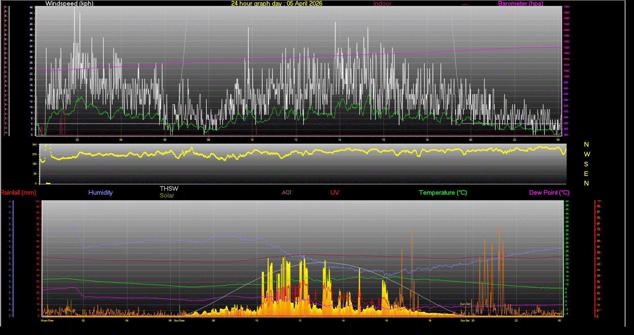634x335 pixels.
Task: Click the Dew Point (°C) legend label
Action: (549, 193)
